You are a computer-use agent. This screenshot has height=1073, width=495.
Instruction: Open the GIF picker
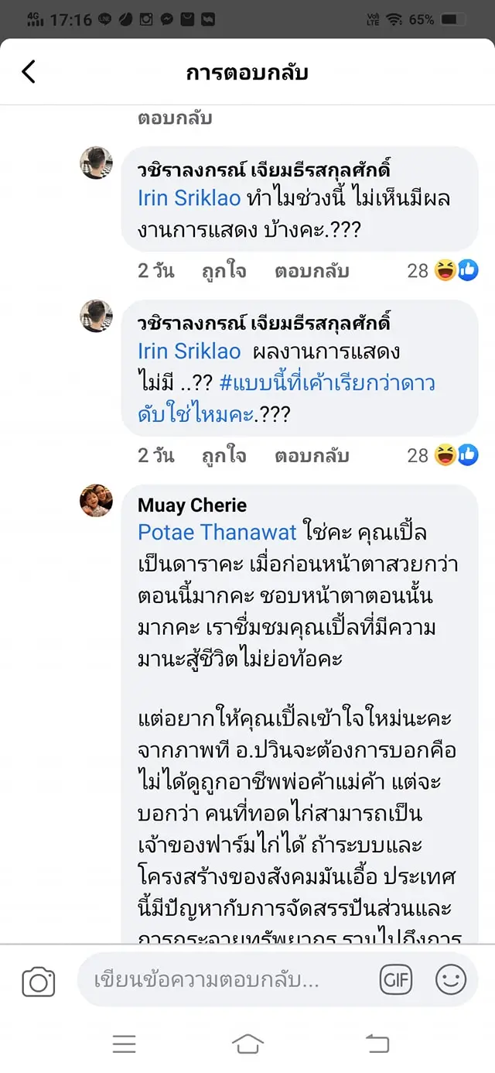click(x=395, y=980)
